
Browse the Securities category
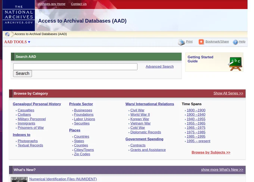[x=82, y=123]
